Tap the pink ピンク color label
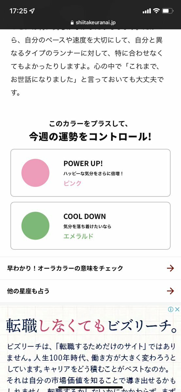Screen dimensions: 181x392 click(x=73, y=183)
